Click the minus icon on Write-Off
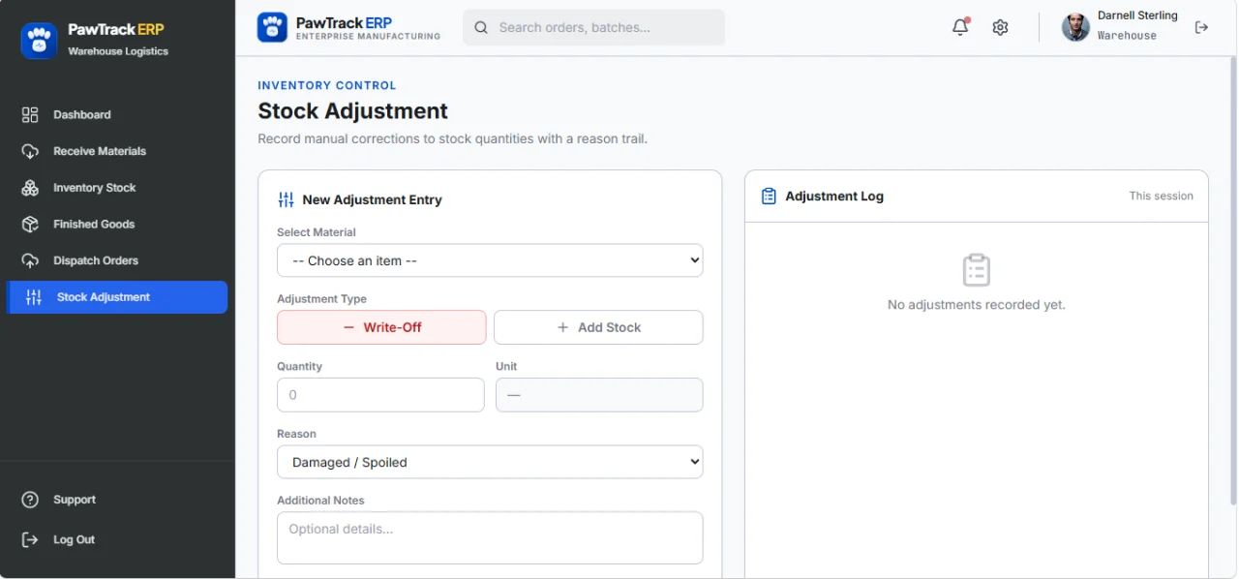This screenshot has width=1239, height=579. tap(348, 327)
